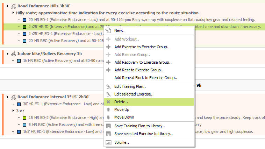Click New.. in the context menu
265x149 pixels.
coord(119,30)
